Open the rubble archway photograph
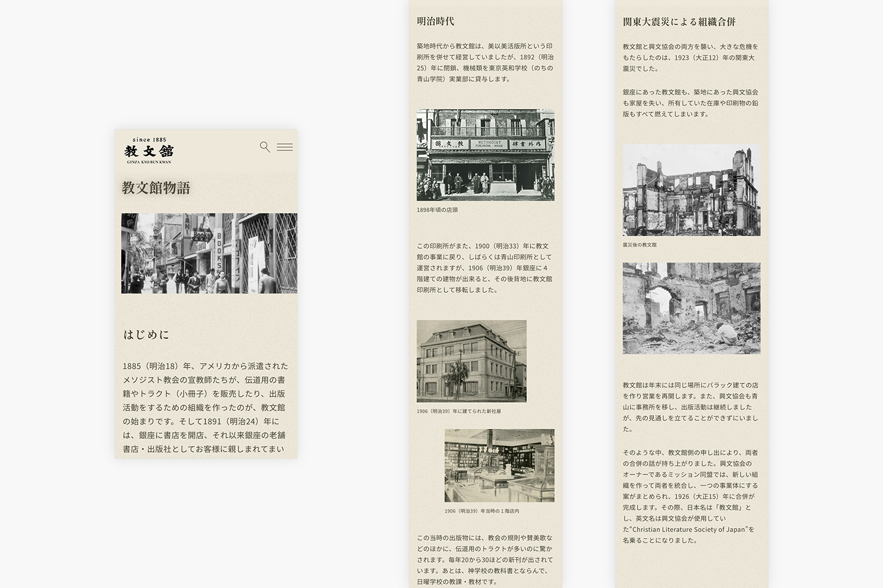This screenshot has width=883, height=588. pyautogui.click(x=692, y=308)
